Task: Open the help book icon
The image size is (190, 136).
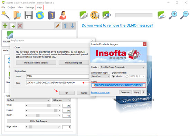Action: tap(51, 15)
